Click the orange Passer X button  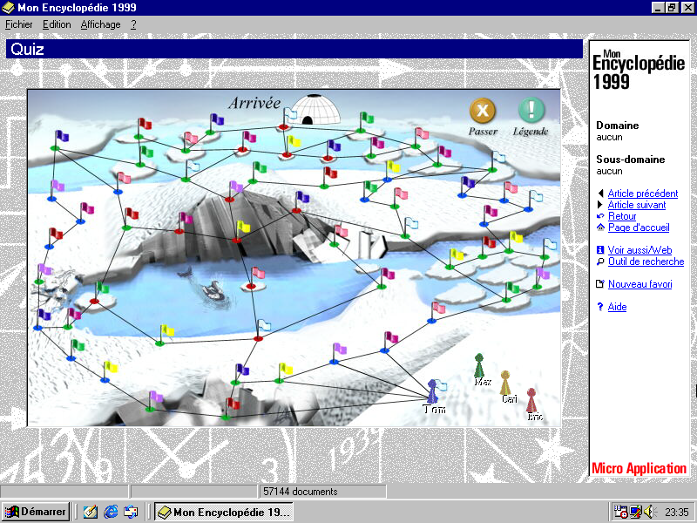pos(483,111)
